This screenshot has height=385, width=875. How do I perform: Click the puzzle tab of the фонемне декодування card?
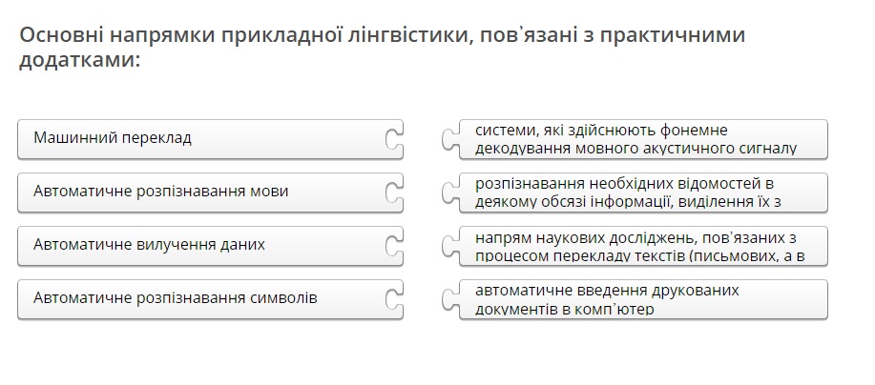[450, 139]
